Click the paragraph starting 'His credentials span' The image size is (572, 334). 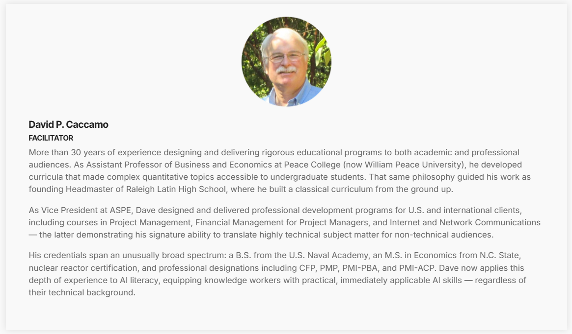tap(277, 274)
